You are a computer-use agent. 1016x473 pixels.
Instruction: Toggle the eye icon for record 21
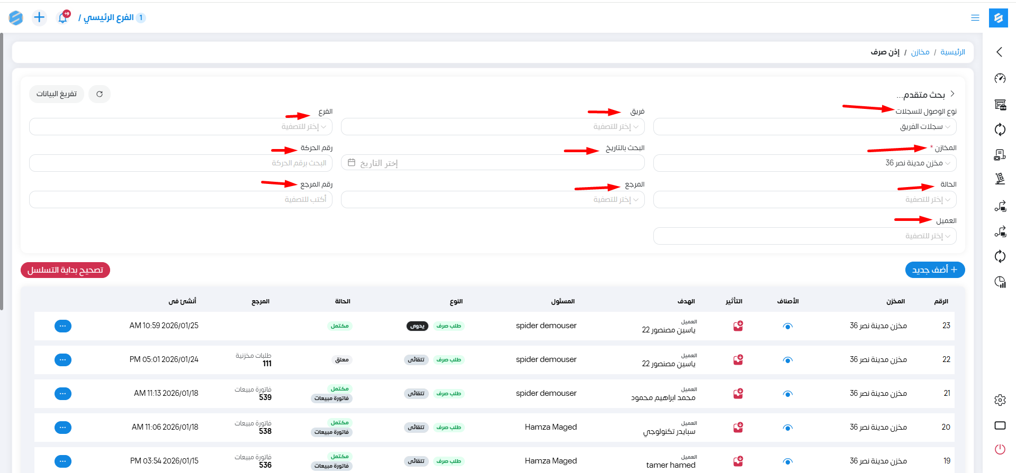[787, 394]
